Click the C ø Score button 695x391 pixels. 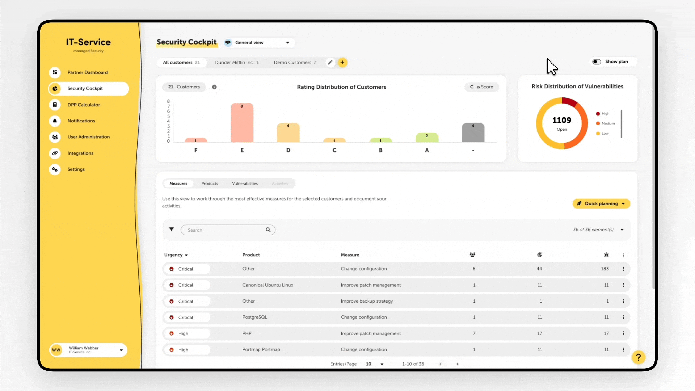click(x=481, y=87)
